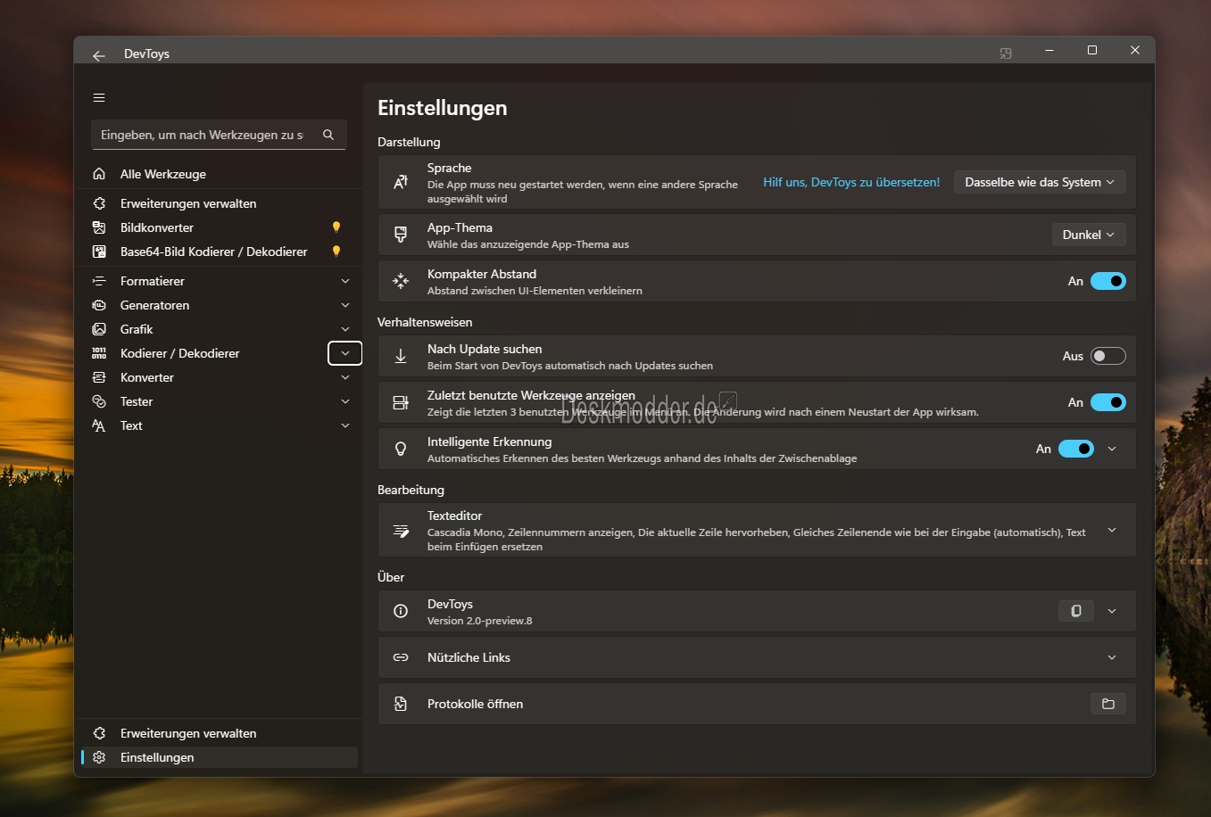
Task: Click the binary icon for Kodierer / Dekodierer
Action: 99,353
